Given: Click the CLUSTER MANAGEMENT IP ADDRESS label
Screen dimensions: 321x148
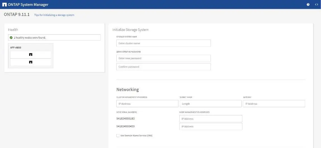Looking at the screenshot, I should [132, 97].
